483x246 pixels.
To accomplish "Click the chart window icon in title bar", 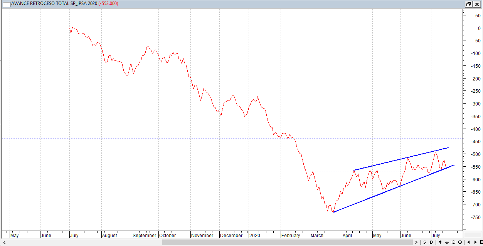I will (x=6, y=4).
